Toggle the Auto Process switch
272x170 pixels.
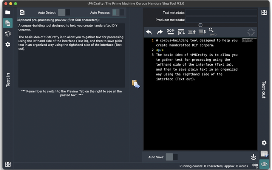[118, 12]
